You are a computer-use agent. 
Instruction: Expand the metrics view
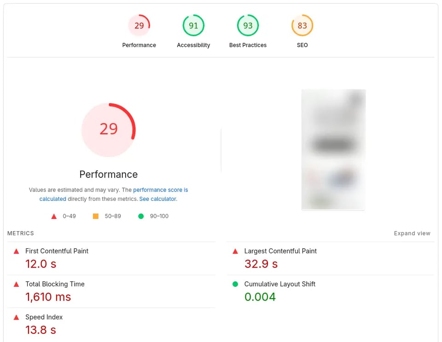[412, 234]
